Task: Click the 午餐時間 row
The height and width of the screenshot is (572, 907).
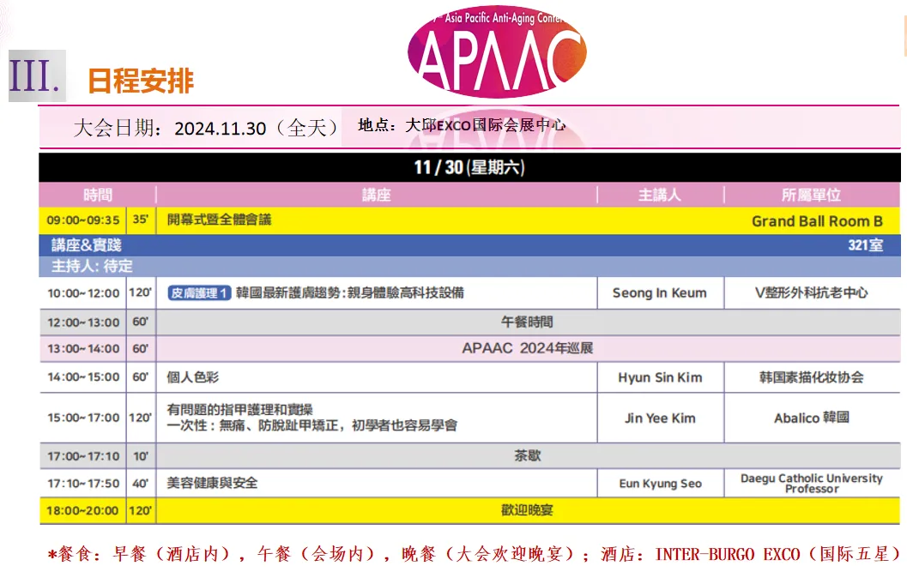Action: [x=528, y=322]
